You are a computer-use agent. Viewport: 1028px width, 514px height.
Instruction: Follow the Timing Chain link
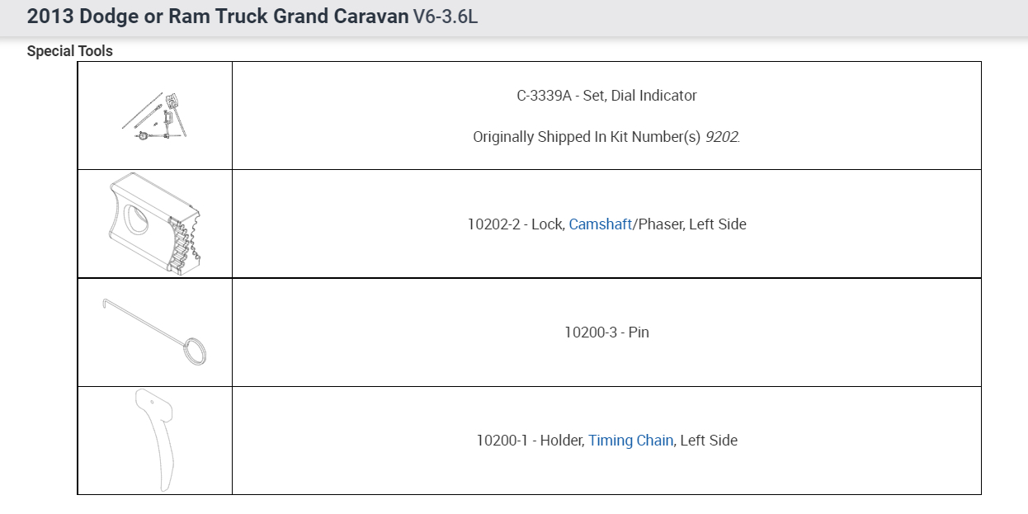[x=630, y=441]
